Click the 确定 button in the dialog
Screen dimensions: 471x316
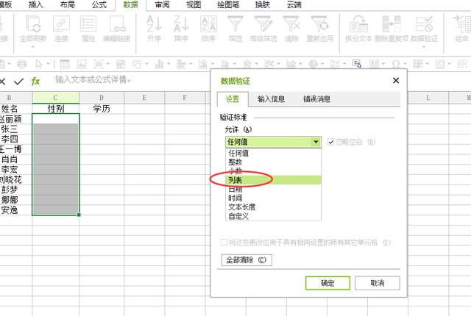point(327,283)
